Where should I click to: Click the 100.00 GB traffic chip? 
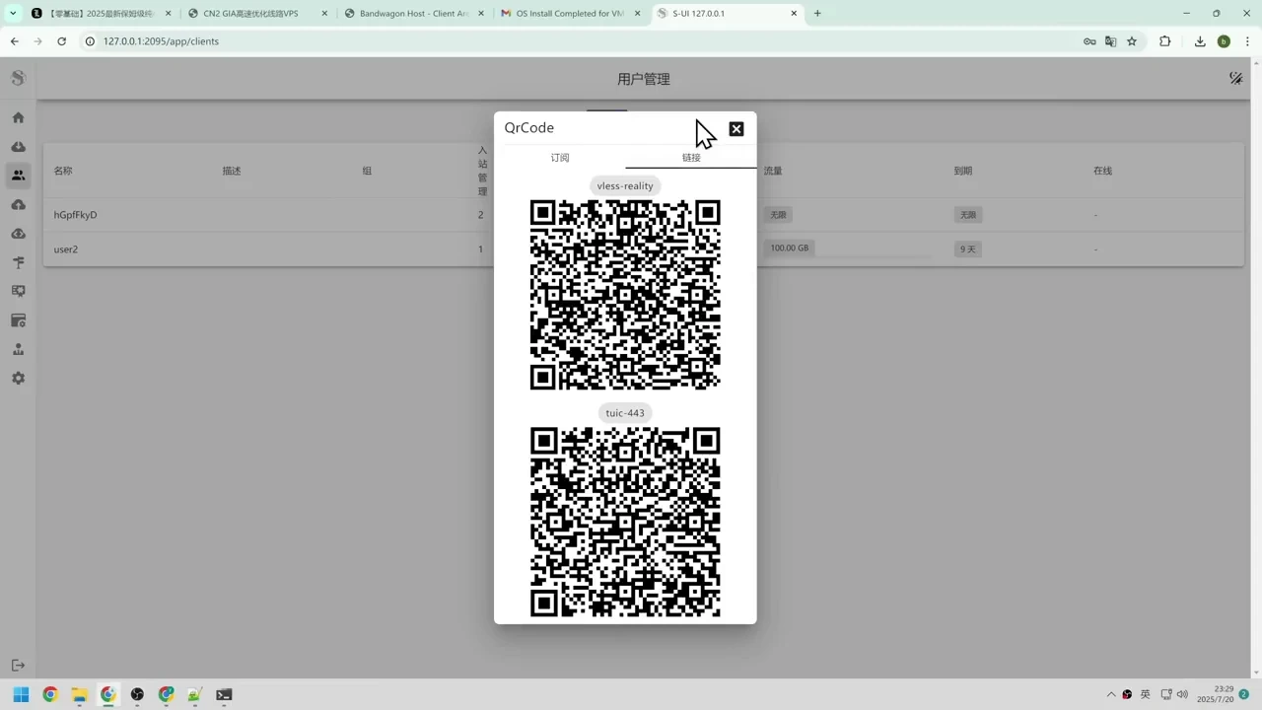point(789,248)
